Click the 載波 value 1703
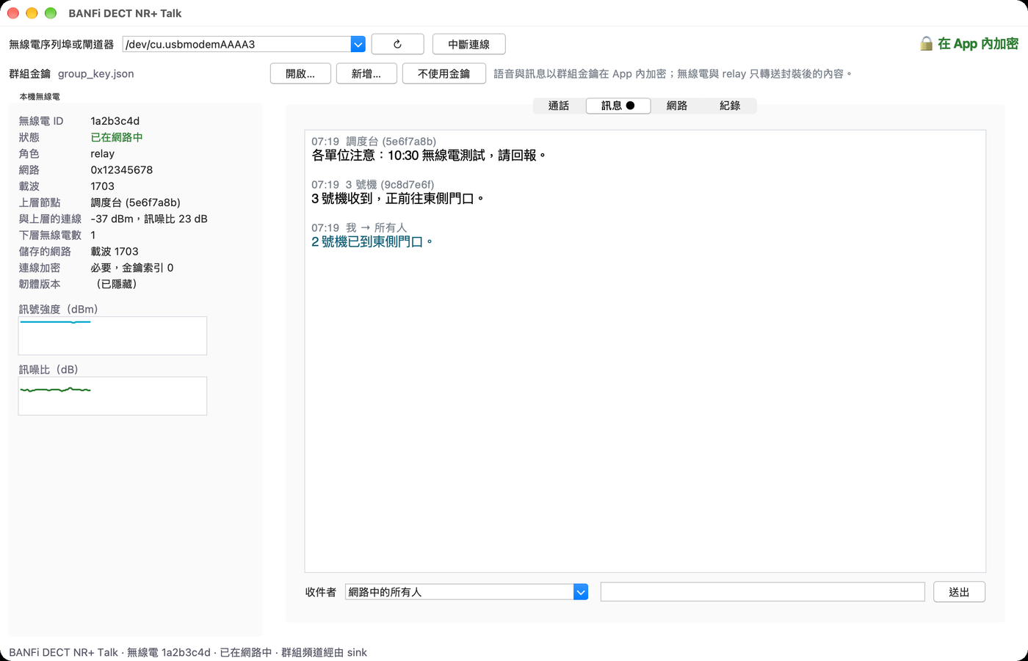The height and width of the screenshot is (661, 1028). 103,186
